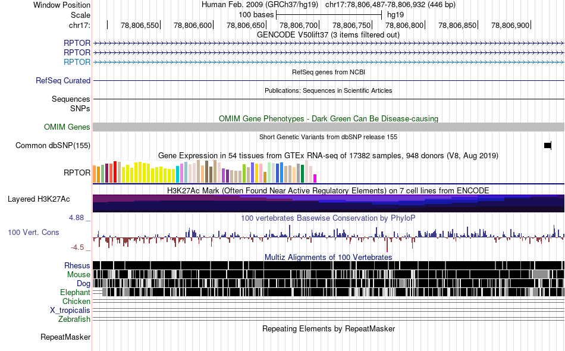Screen dimensions: 565x351
Task: Click the RPTOR GTEx expression label
Action: coord(77,173)
